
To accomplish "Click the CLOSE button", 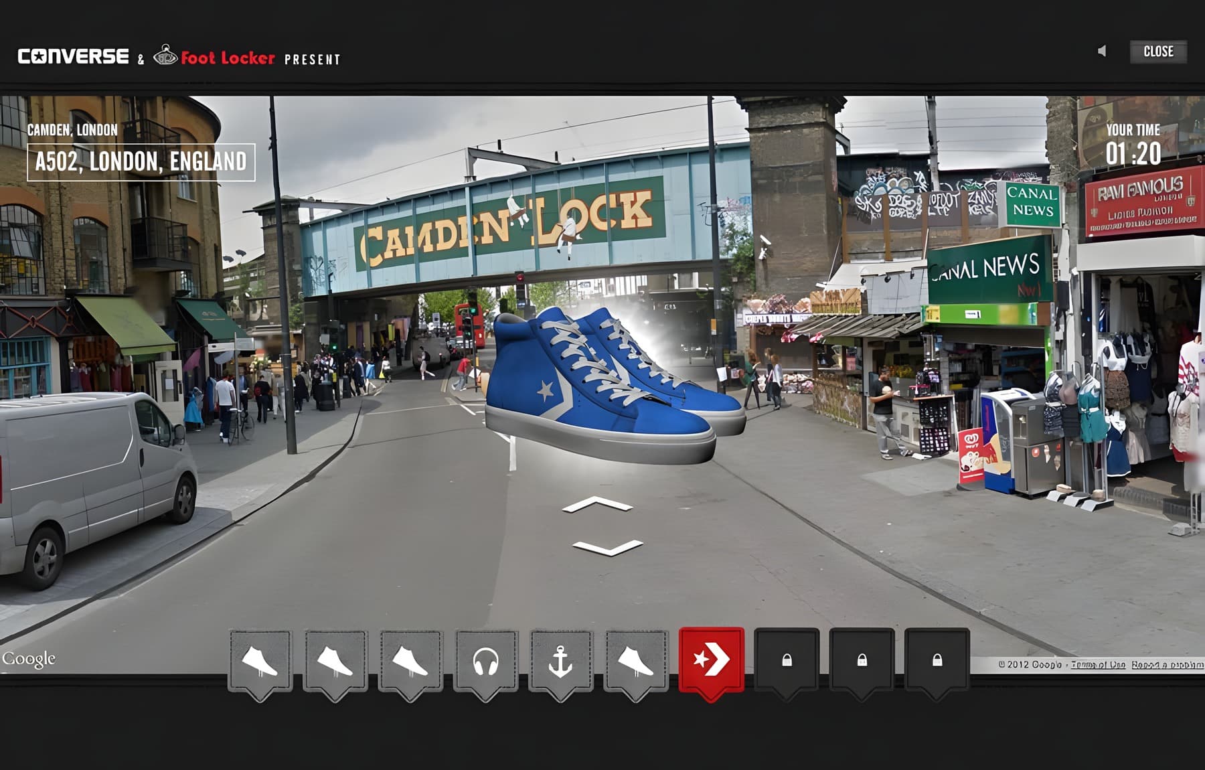I will 1158,52.
